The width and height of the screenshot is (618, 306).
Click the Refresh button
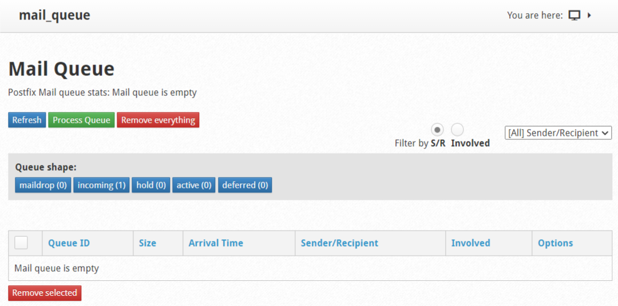point(27,120)
